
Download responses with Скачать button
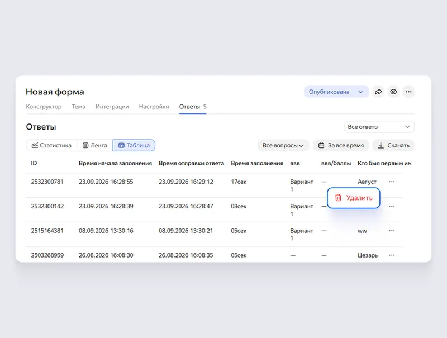393,145
